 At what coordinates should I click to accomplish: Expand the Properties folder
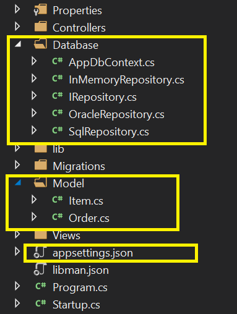click(17, 9)
